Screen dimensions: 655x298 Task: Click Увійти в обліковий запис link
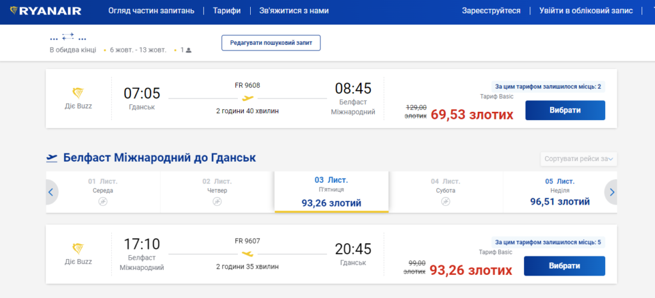tap(586, 11)
